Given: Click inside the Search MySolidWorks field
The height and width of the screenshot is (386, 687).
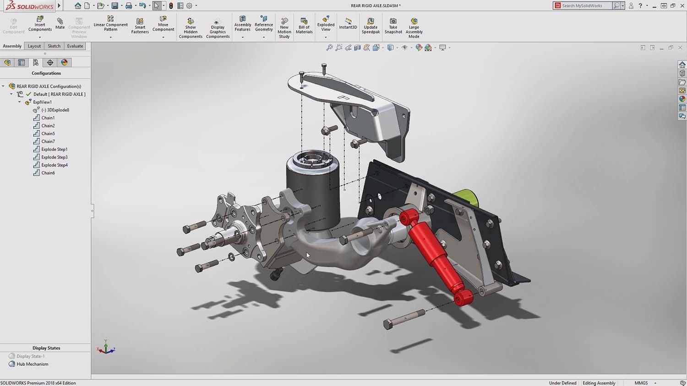Looking at the screenshot, I should click(x=586, y=5).
